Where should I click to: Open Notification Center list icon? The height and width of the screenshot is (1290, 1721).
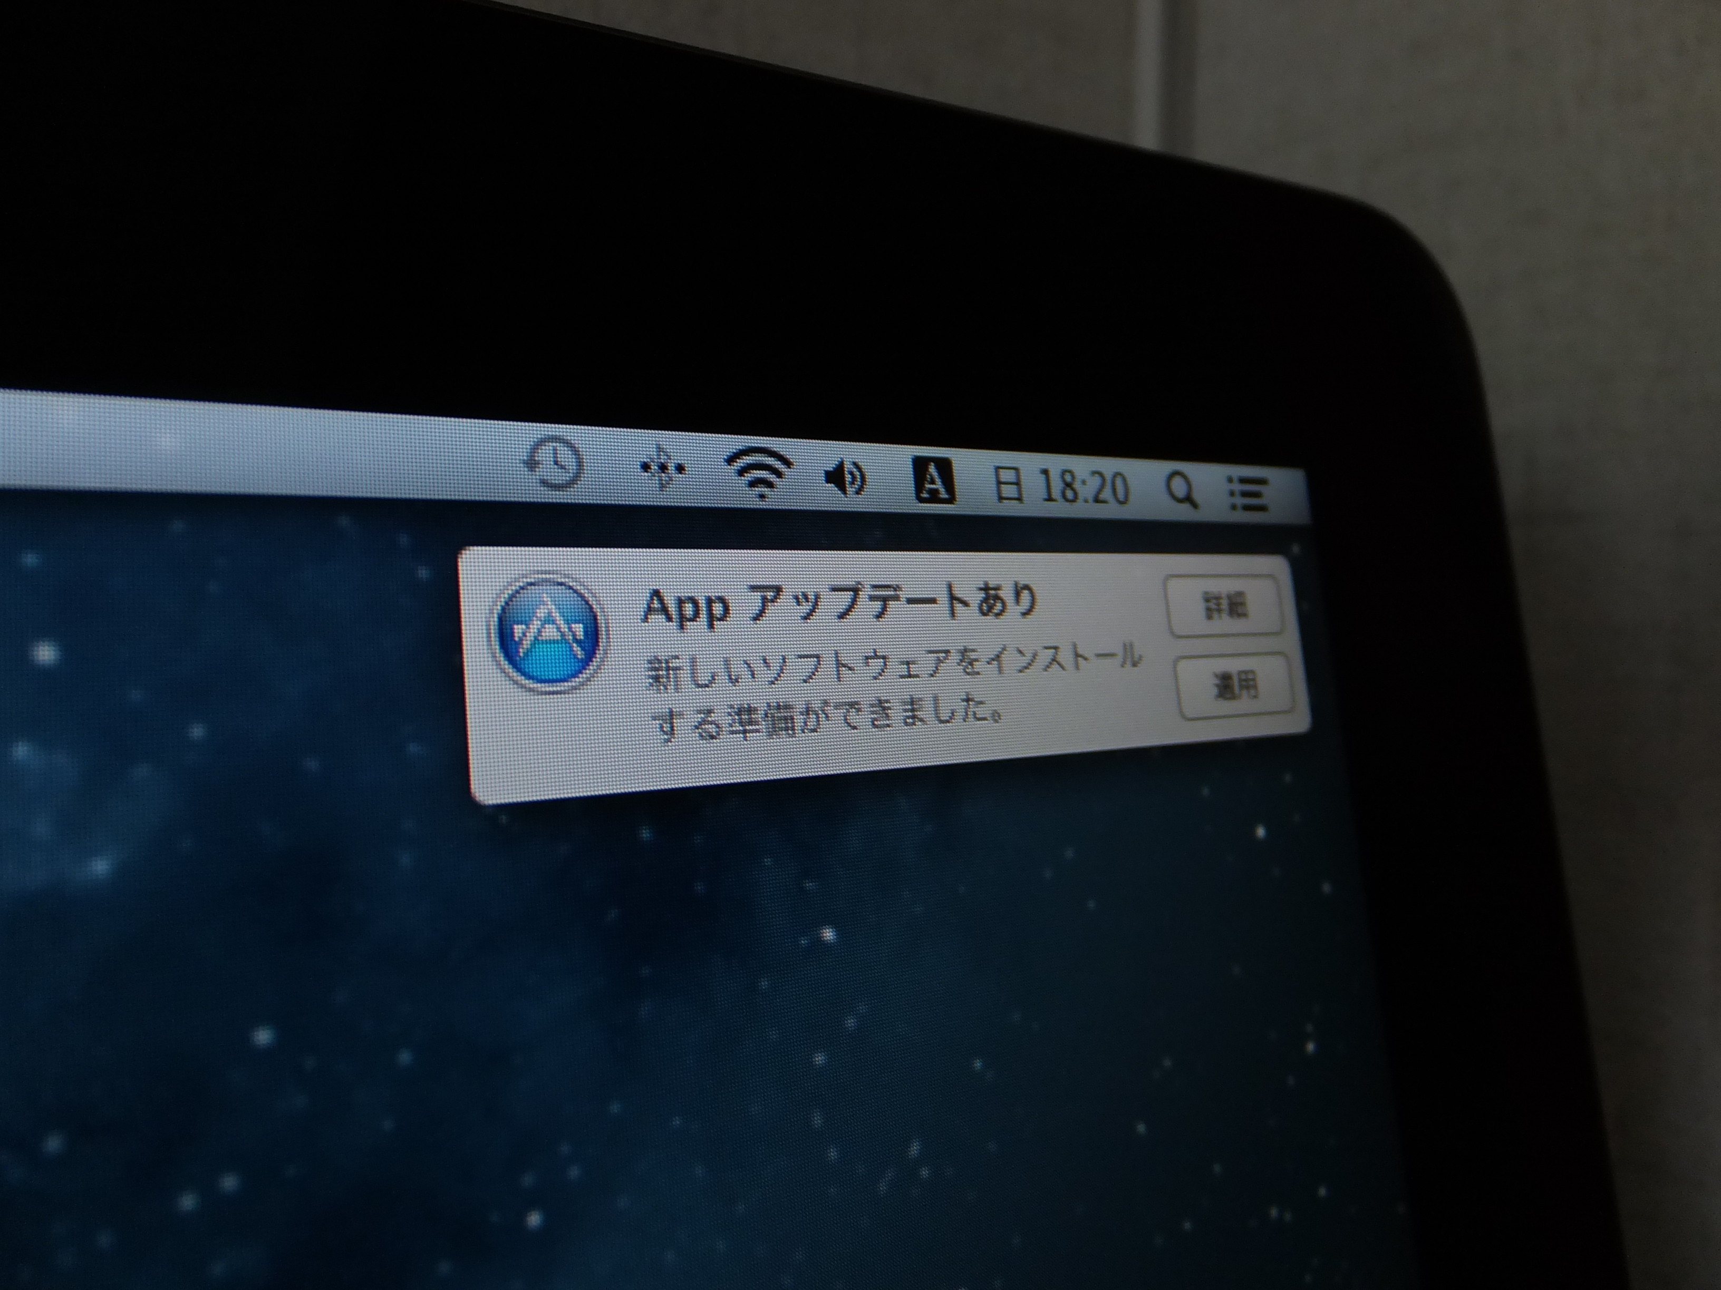coord(1248,494)
